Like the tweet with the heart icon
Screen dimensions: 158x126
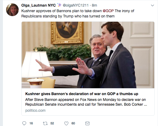(67, 123)
